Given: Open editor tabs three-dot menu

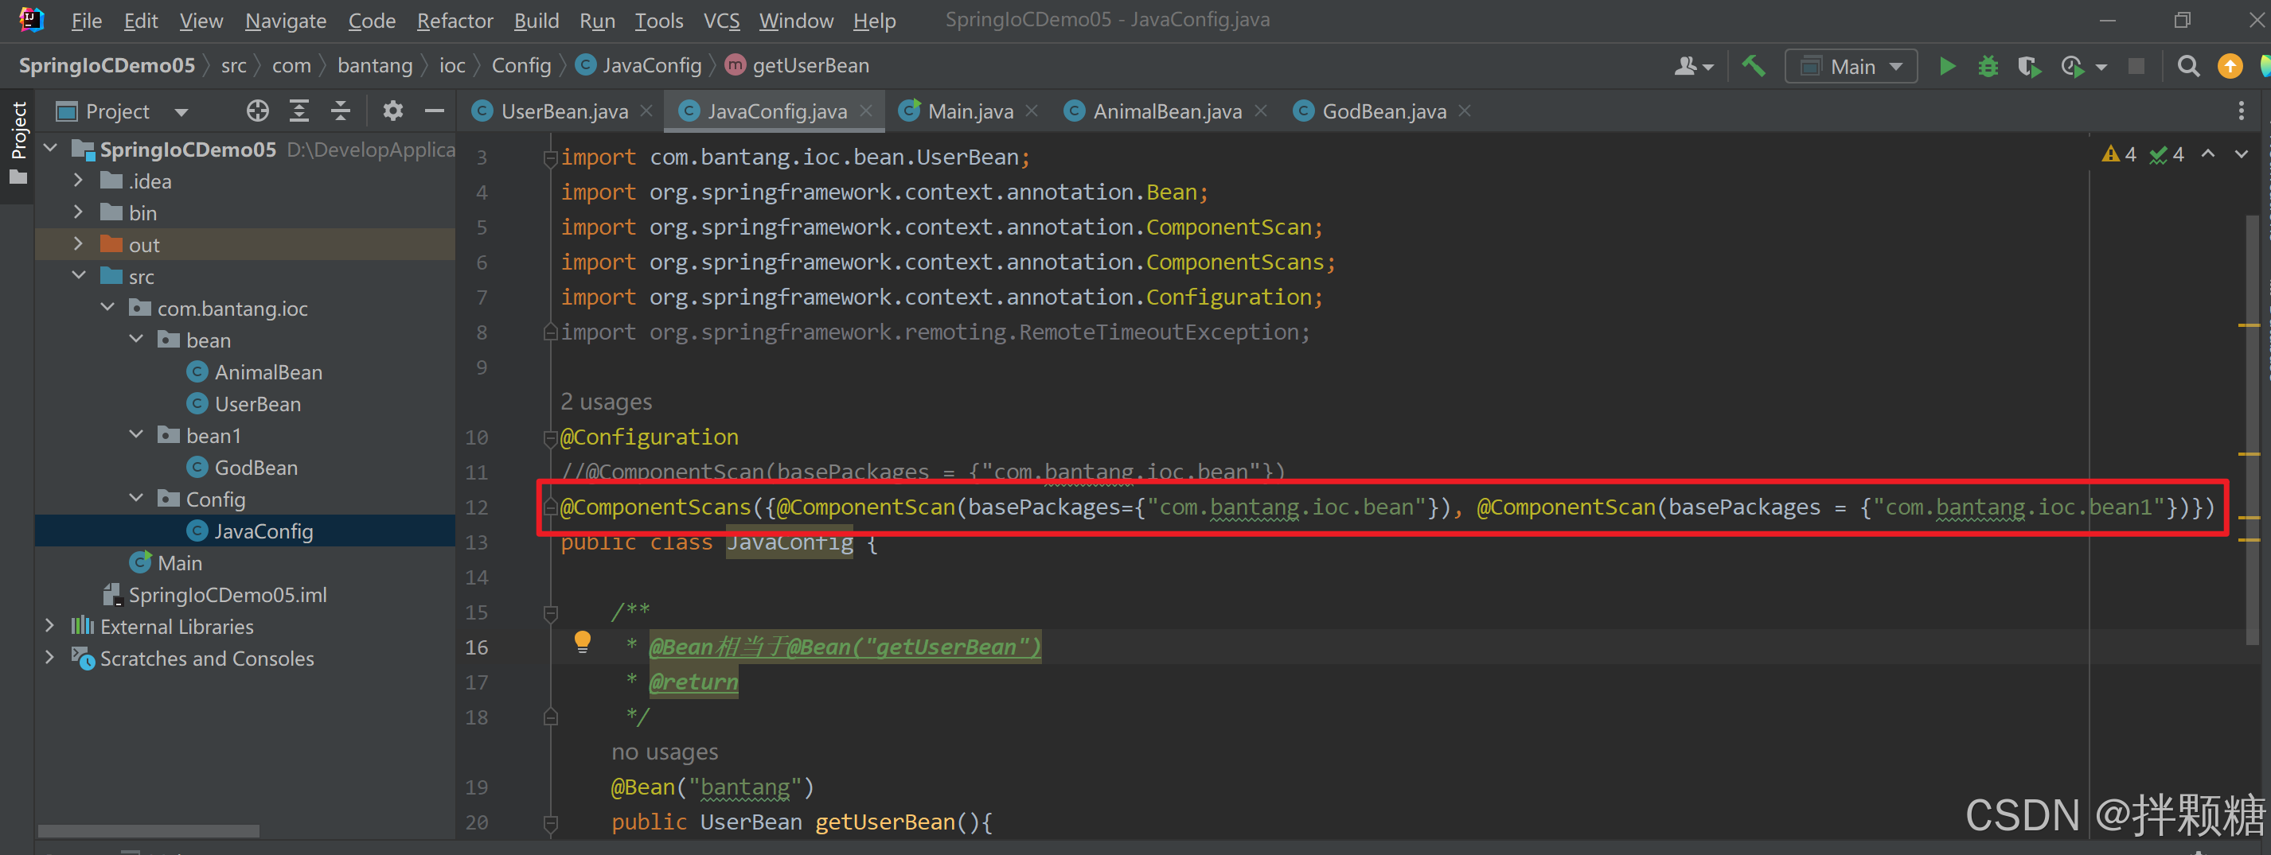Looking at the screenshot, I should 2241,111.
